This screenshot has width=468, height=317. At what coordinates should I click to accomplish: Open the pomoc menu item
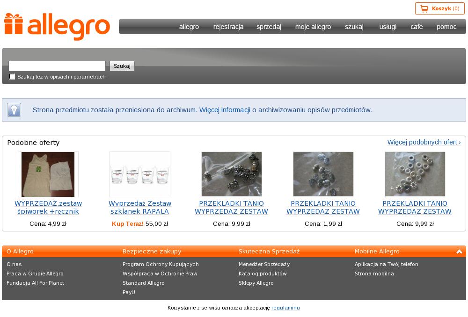[446, 27]
